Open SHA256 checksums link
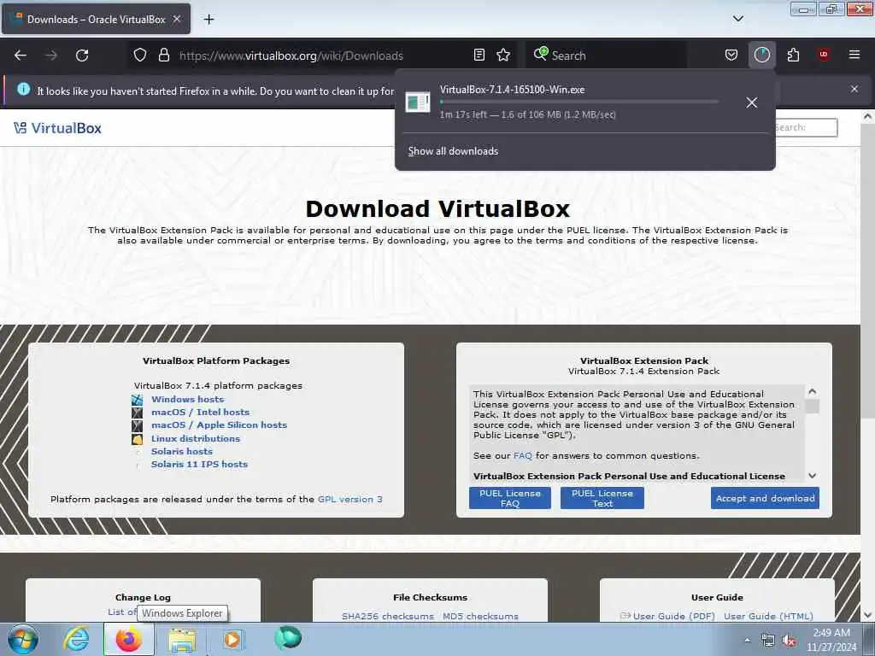 (387, 617)
